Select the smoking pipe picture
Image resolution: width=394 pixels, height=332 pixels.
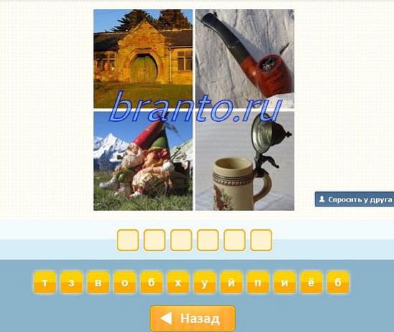pos(245,59)
